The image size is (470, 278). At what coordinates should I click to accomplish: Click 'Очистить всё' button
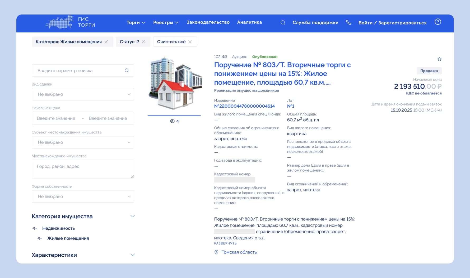coord(174,42)
